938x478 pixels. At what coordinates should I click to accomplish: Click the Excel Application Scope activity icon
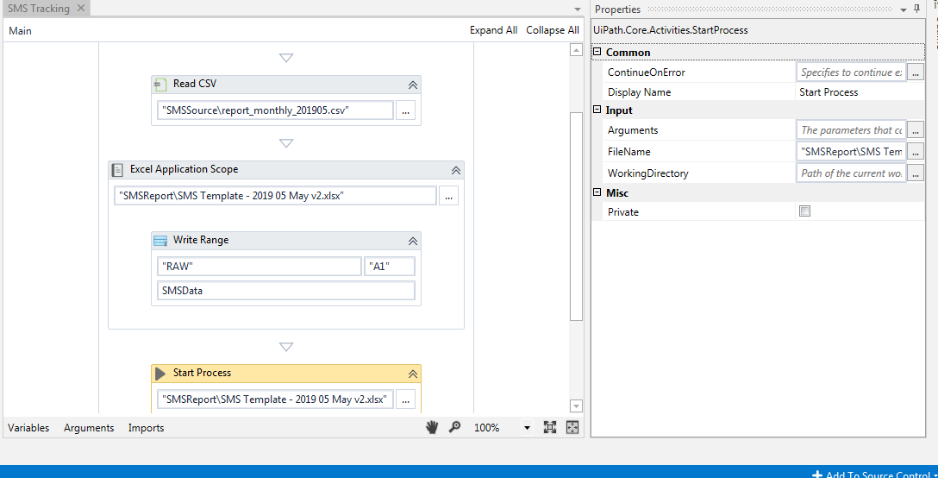point(117,169)
